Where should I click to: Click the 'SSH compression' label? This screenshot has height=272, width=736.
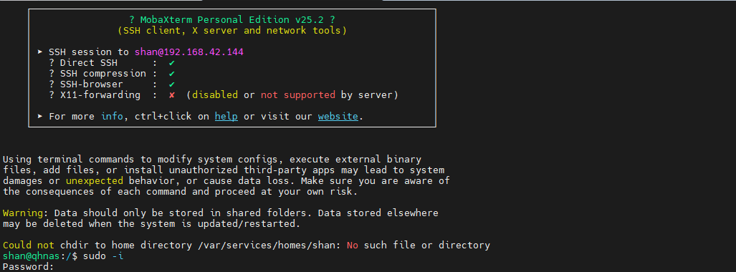102,74
